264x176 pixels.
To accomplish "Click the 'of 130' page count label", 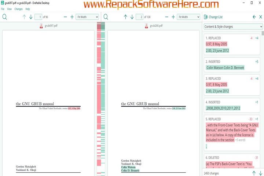I will (147, 17).
